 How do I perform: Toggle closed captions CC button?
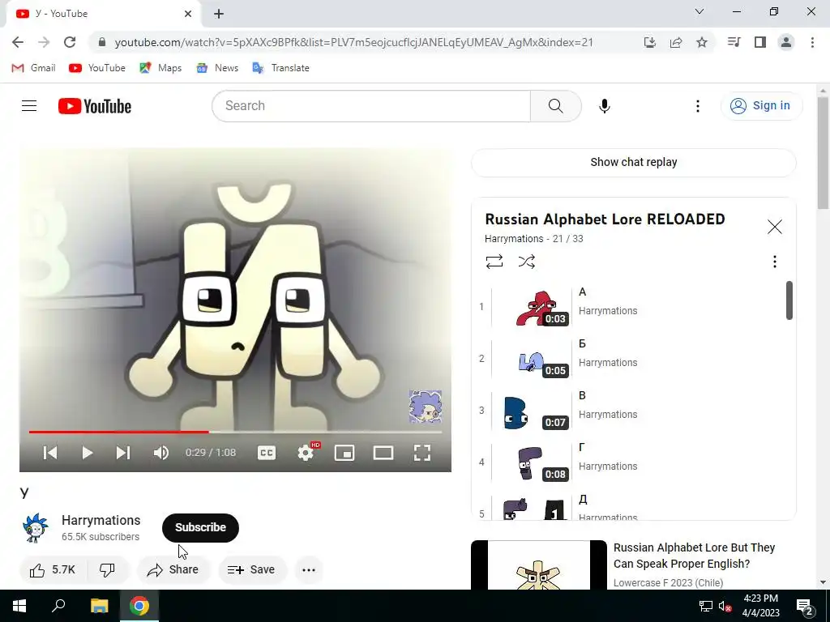[x=266, y=453]
